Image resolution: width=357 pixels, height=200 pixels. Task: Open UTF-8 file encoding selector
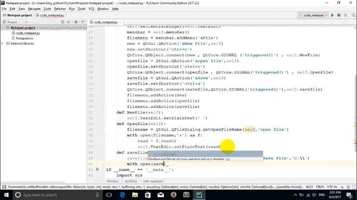[x=332, y=187]
